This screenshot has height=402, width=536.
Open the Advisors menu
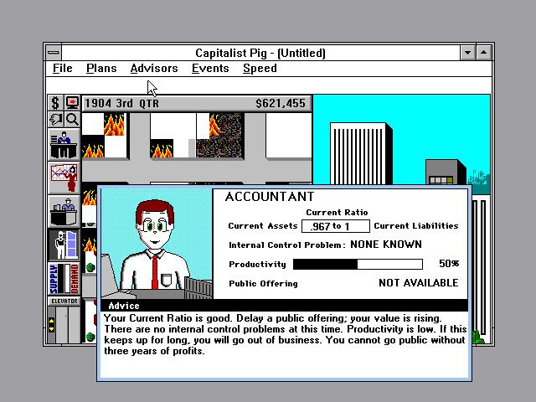(154, 69)
